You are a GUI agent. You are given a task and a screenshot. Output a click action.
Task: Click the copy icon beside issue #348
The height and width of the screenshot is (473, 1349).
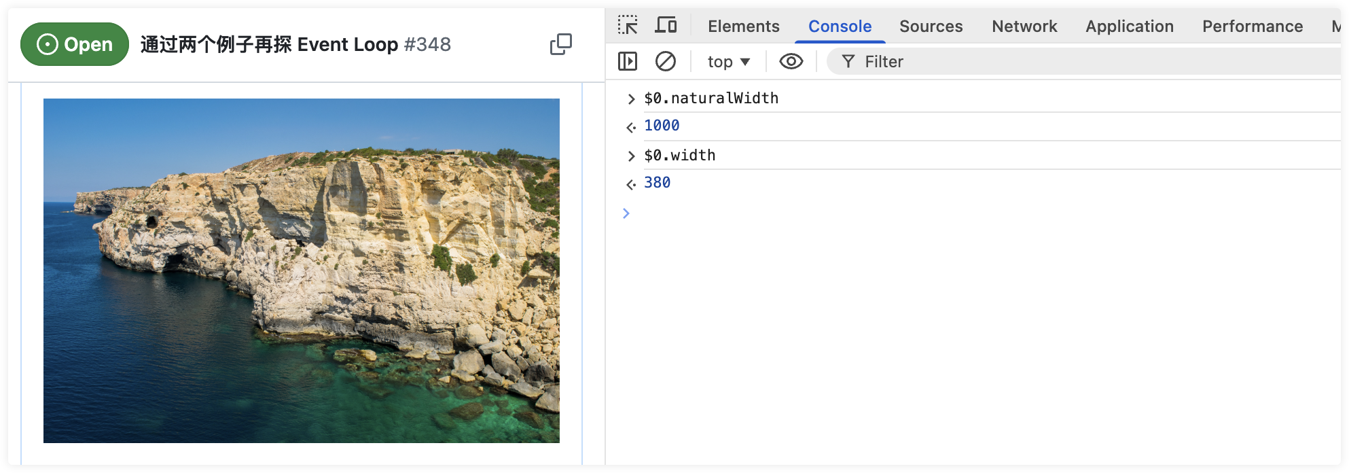click(x=560, y=44)
